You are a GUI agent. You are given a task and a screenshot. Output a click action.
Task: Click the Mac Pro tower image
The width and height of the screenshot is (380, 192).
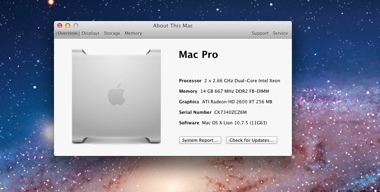pyautogui.click(x=117, y=96)
